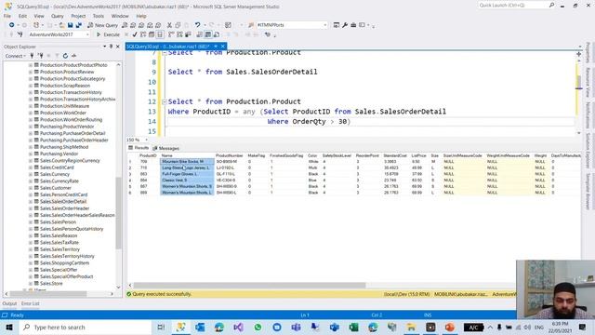Click the ProductID column header
Screen dimensions: 595x335
pos(148,155)
